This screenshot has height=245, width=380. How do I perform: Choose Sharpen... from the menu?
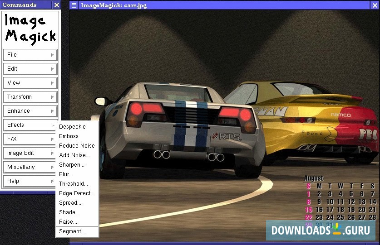click(x=72, y=165)
